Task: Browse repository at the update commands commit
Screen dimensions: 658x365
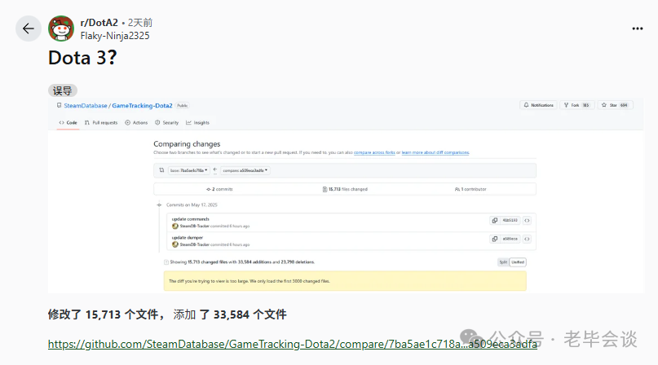Action: coord(527,220)
